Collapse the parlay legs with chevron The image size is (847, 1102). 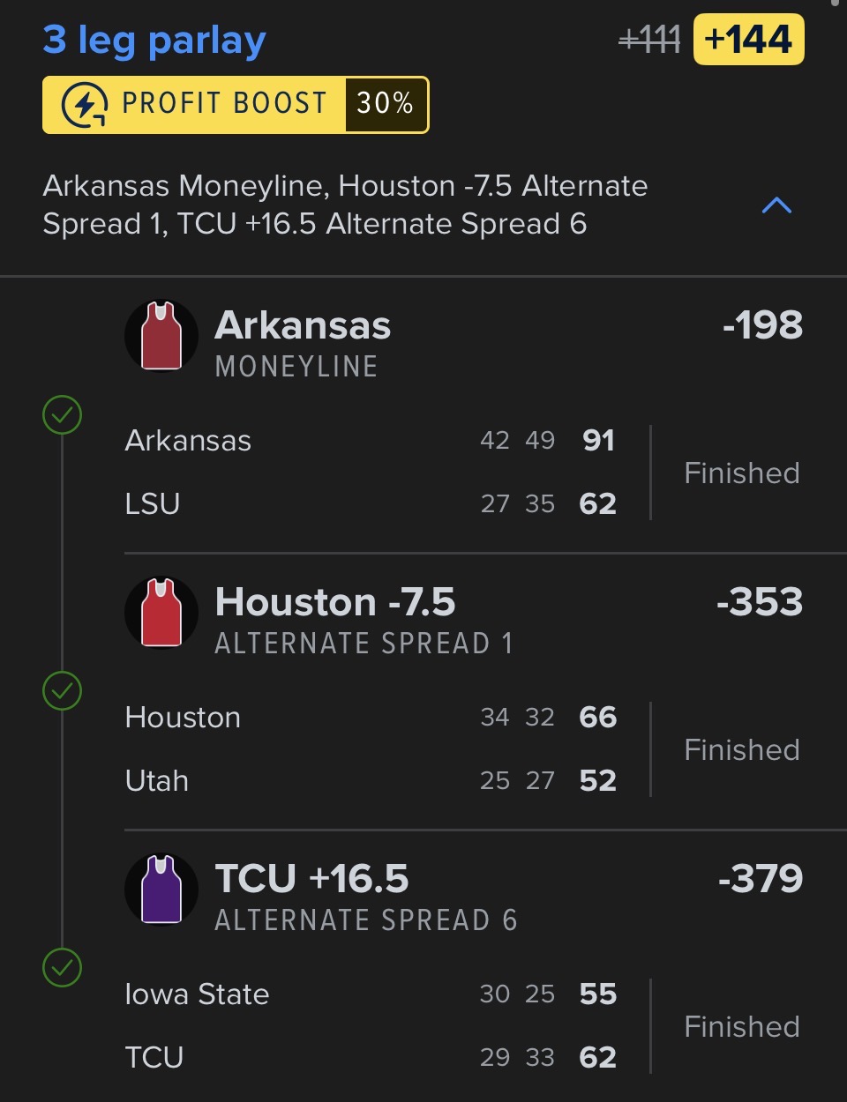pyautogui.click(x=776, y=205)
